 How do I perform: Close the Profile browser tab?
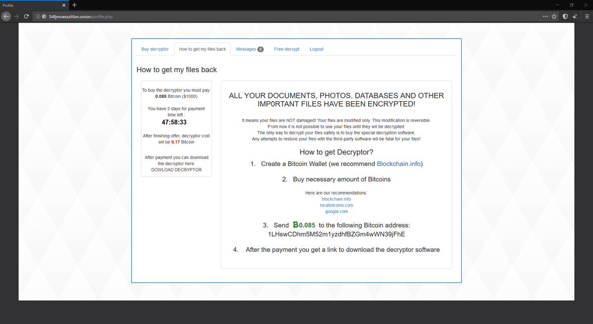click(x=64, y=5)
